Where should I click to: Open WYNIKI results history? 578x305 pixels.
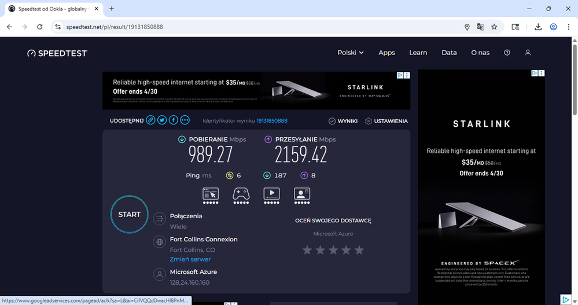(343, 121)
